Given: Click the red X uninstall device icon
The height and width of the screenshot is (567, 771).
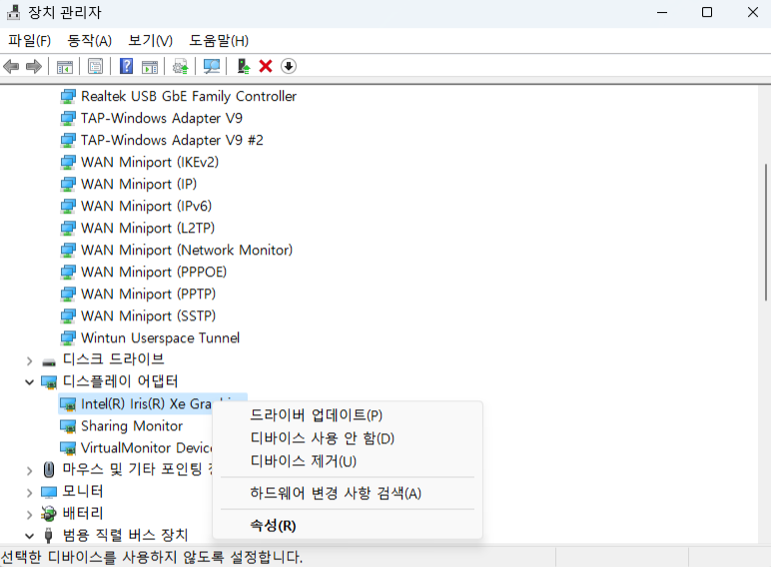Looking at the screenshot, I should point(266,66).
